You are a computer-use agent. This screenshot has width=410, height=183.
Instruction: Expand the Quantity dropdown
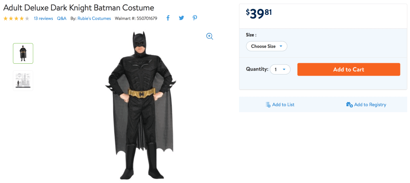[280, 69]
